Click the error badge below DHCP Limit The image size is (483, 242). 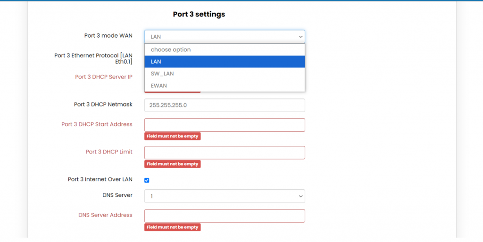point(172,164)
